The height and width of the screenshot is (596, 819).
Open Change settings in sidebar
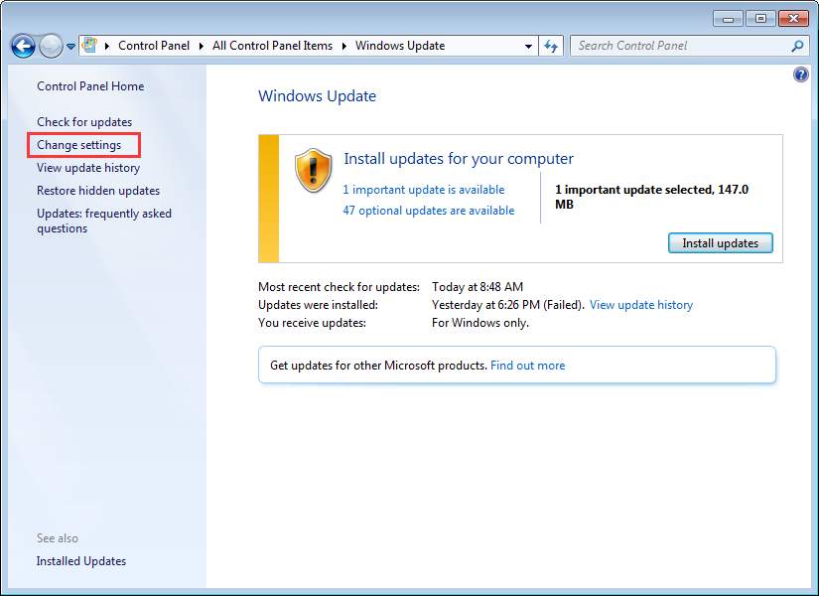(x=78, y=145)
